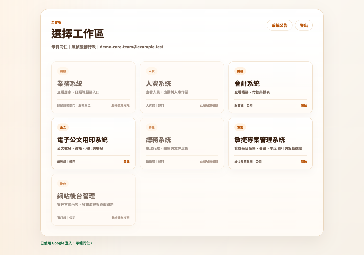Click the 人資 tag badge
The width and height of the screenshot is (364, 255).
(152, 71)
